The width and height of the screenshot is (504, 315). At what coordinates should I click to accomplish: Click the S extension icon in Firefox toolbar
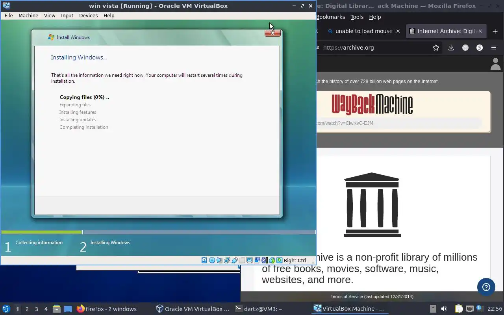[x=480, y=48]
